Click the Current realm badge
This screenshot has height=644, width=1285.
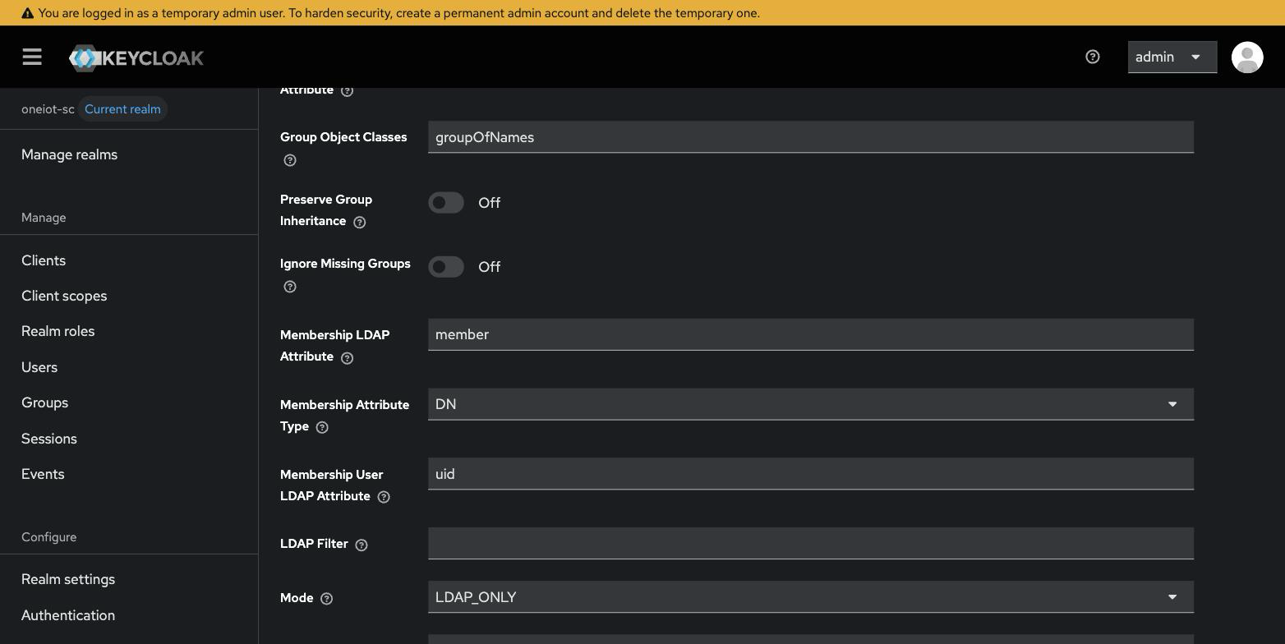[122, 109]
